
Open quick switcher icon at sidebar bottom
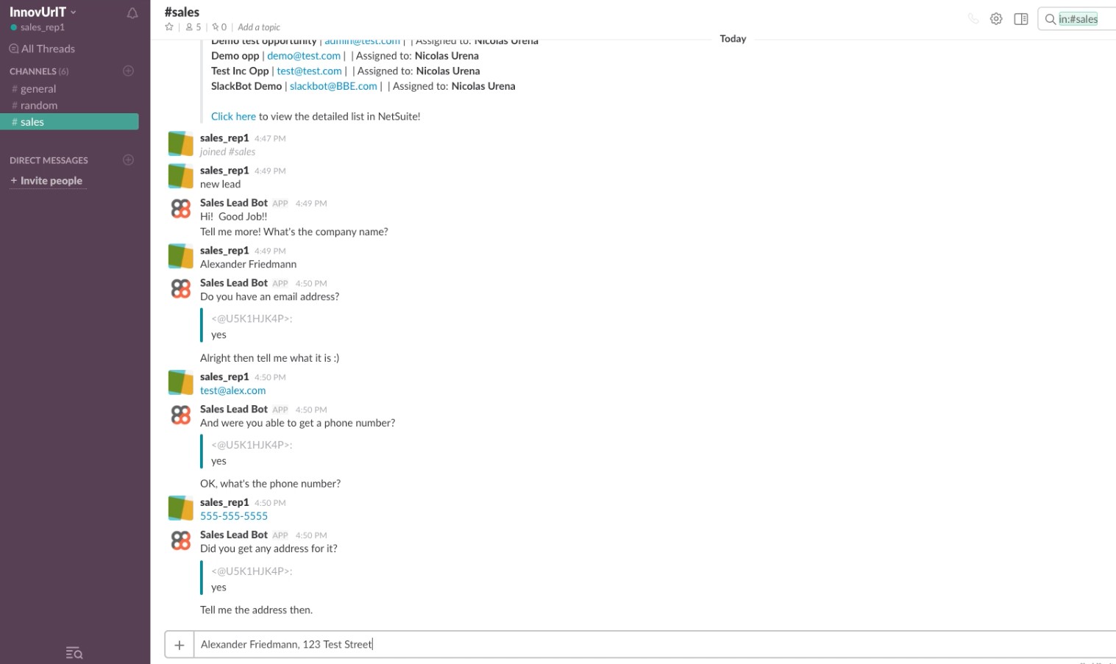pyautogui.click(x=74, y=652)
